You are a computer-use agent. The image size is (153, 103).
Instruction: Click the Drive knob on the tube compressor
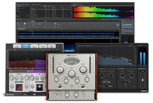(72, 73)
